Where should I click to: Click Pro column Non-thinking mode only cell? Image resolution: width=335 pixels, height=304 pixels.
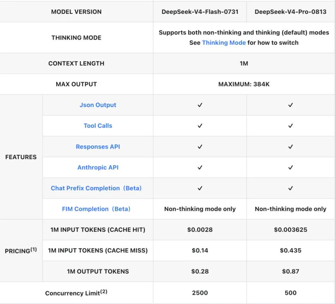pos(291,209)
